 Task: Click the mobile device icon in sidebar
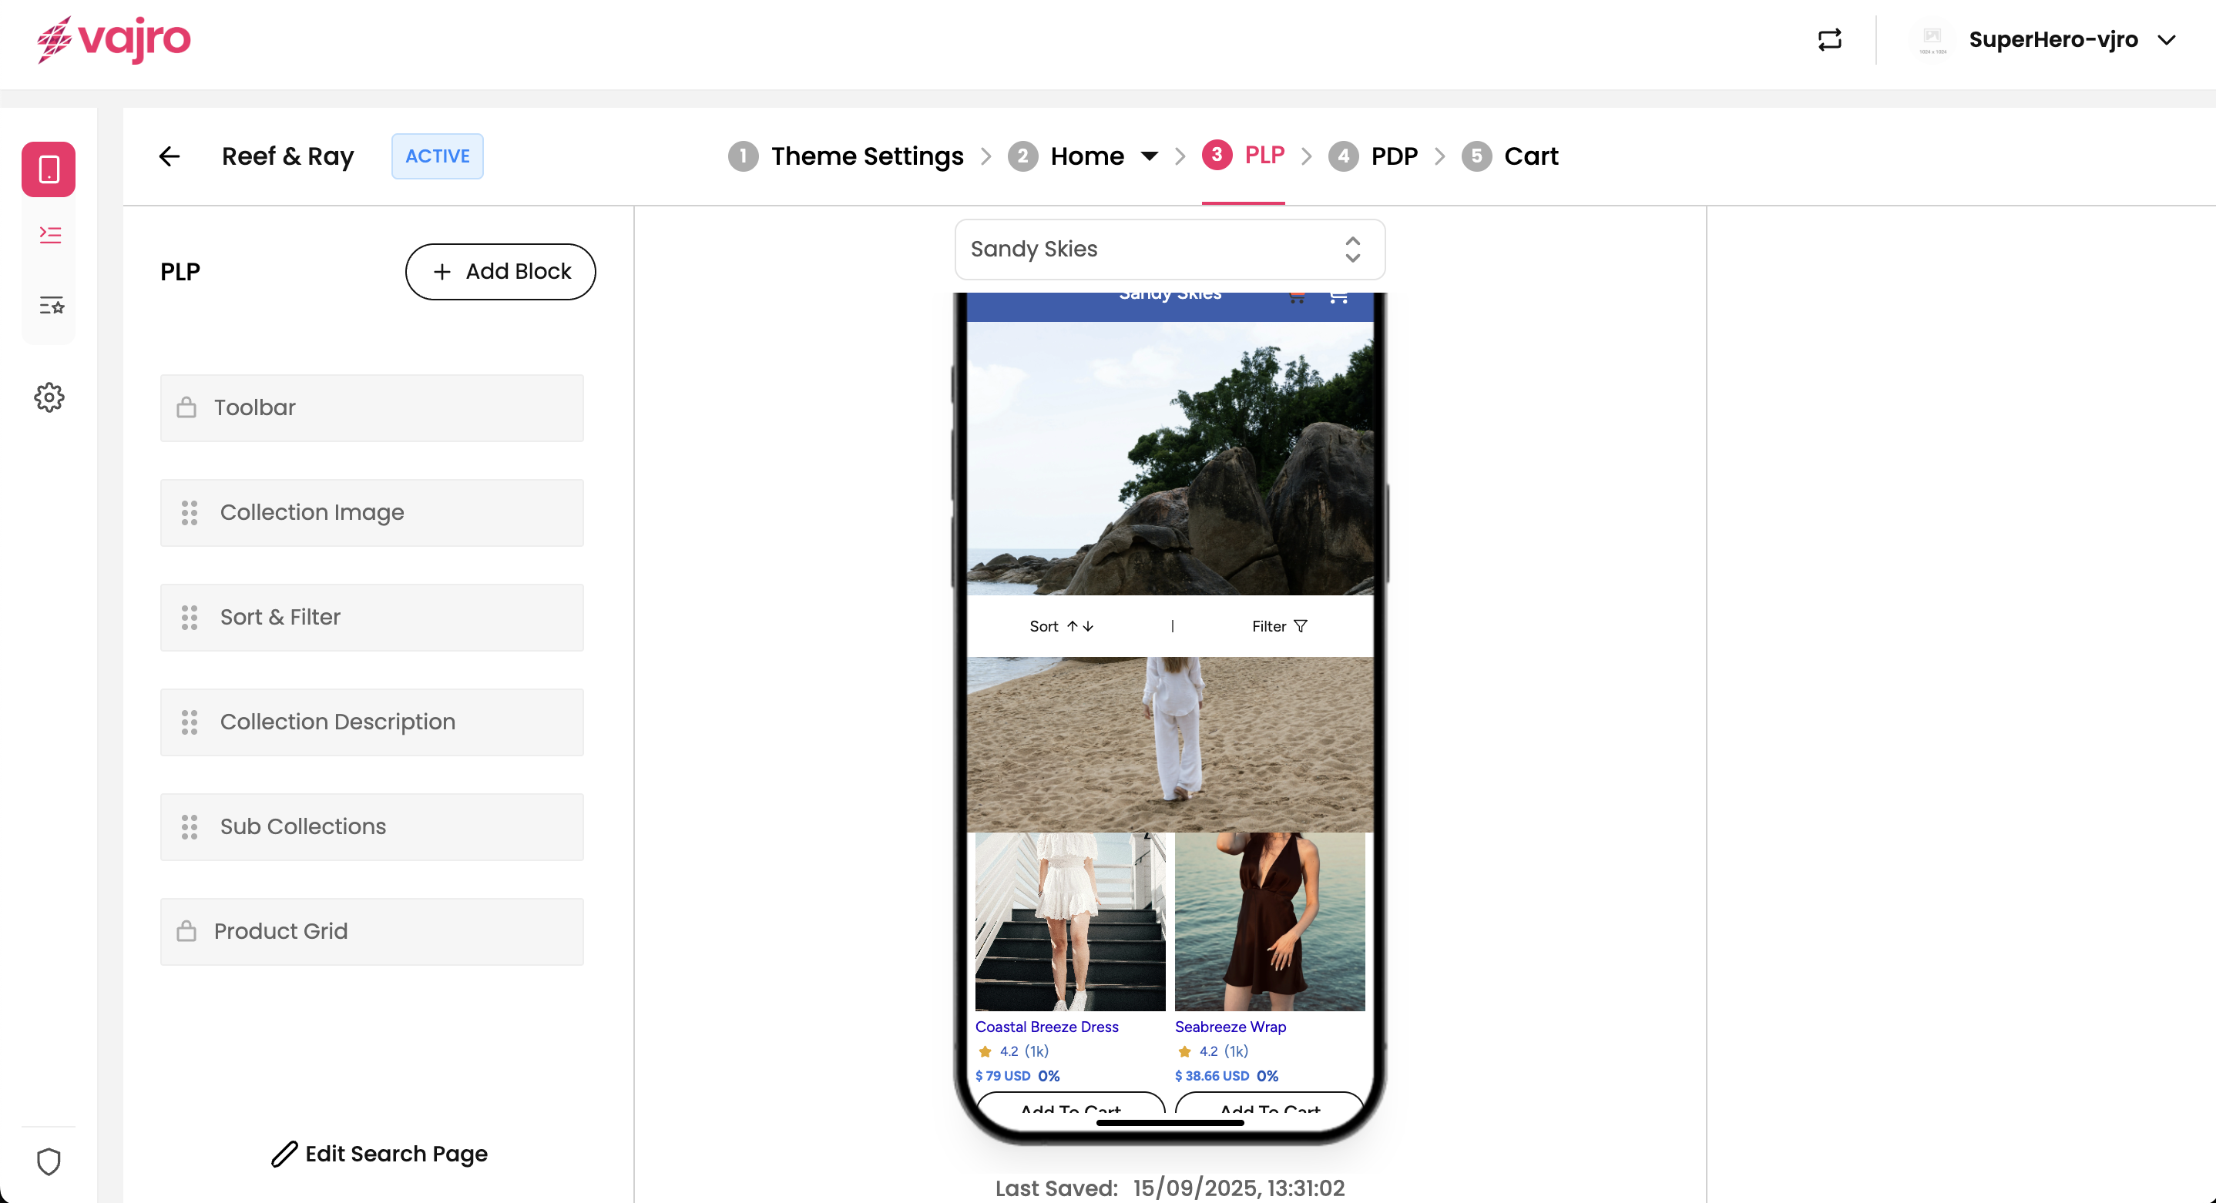point(49,169)
